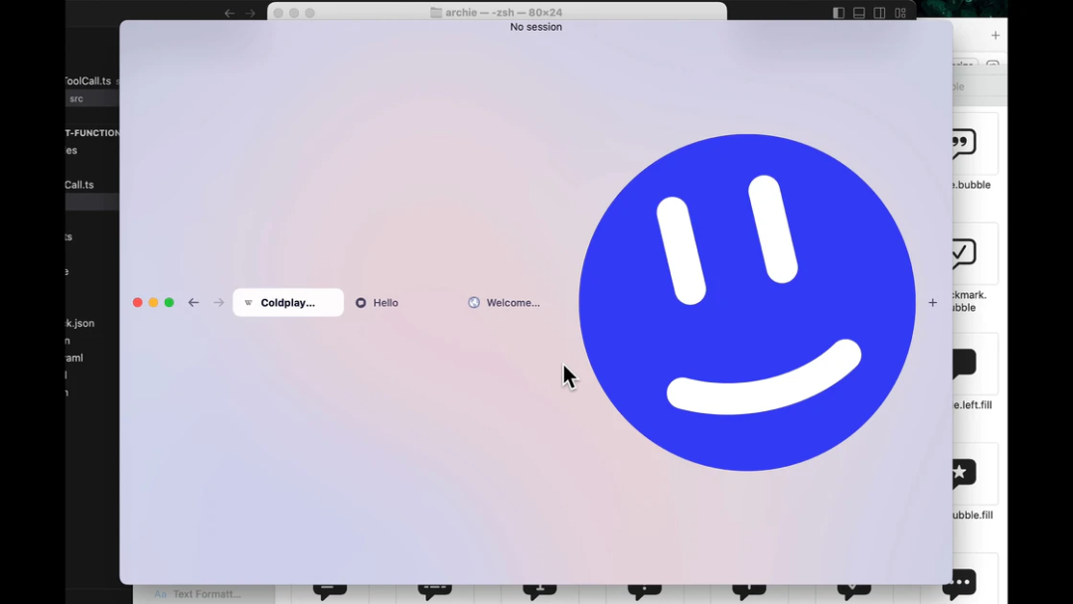Select the checkmark bubble symbol
The width and height of the screenshot is (1073, 604).
tap(964, 253)
